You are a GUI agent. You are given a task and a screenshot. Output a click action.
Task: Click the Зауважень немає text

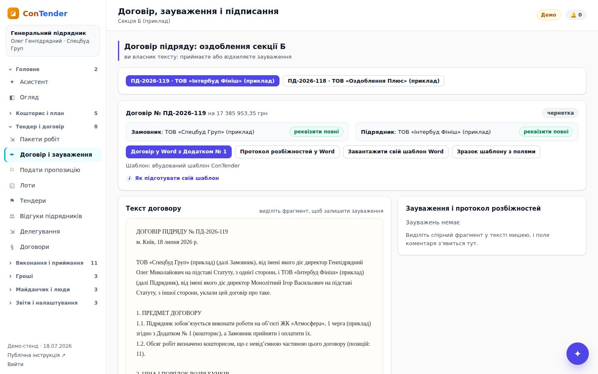tap(433, 223)
